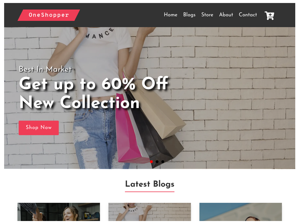The image size is (299, 224).
Task: Open the Store navigation link
Action: click(x=207, y=15)
